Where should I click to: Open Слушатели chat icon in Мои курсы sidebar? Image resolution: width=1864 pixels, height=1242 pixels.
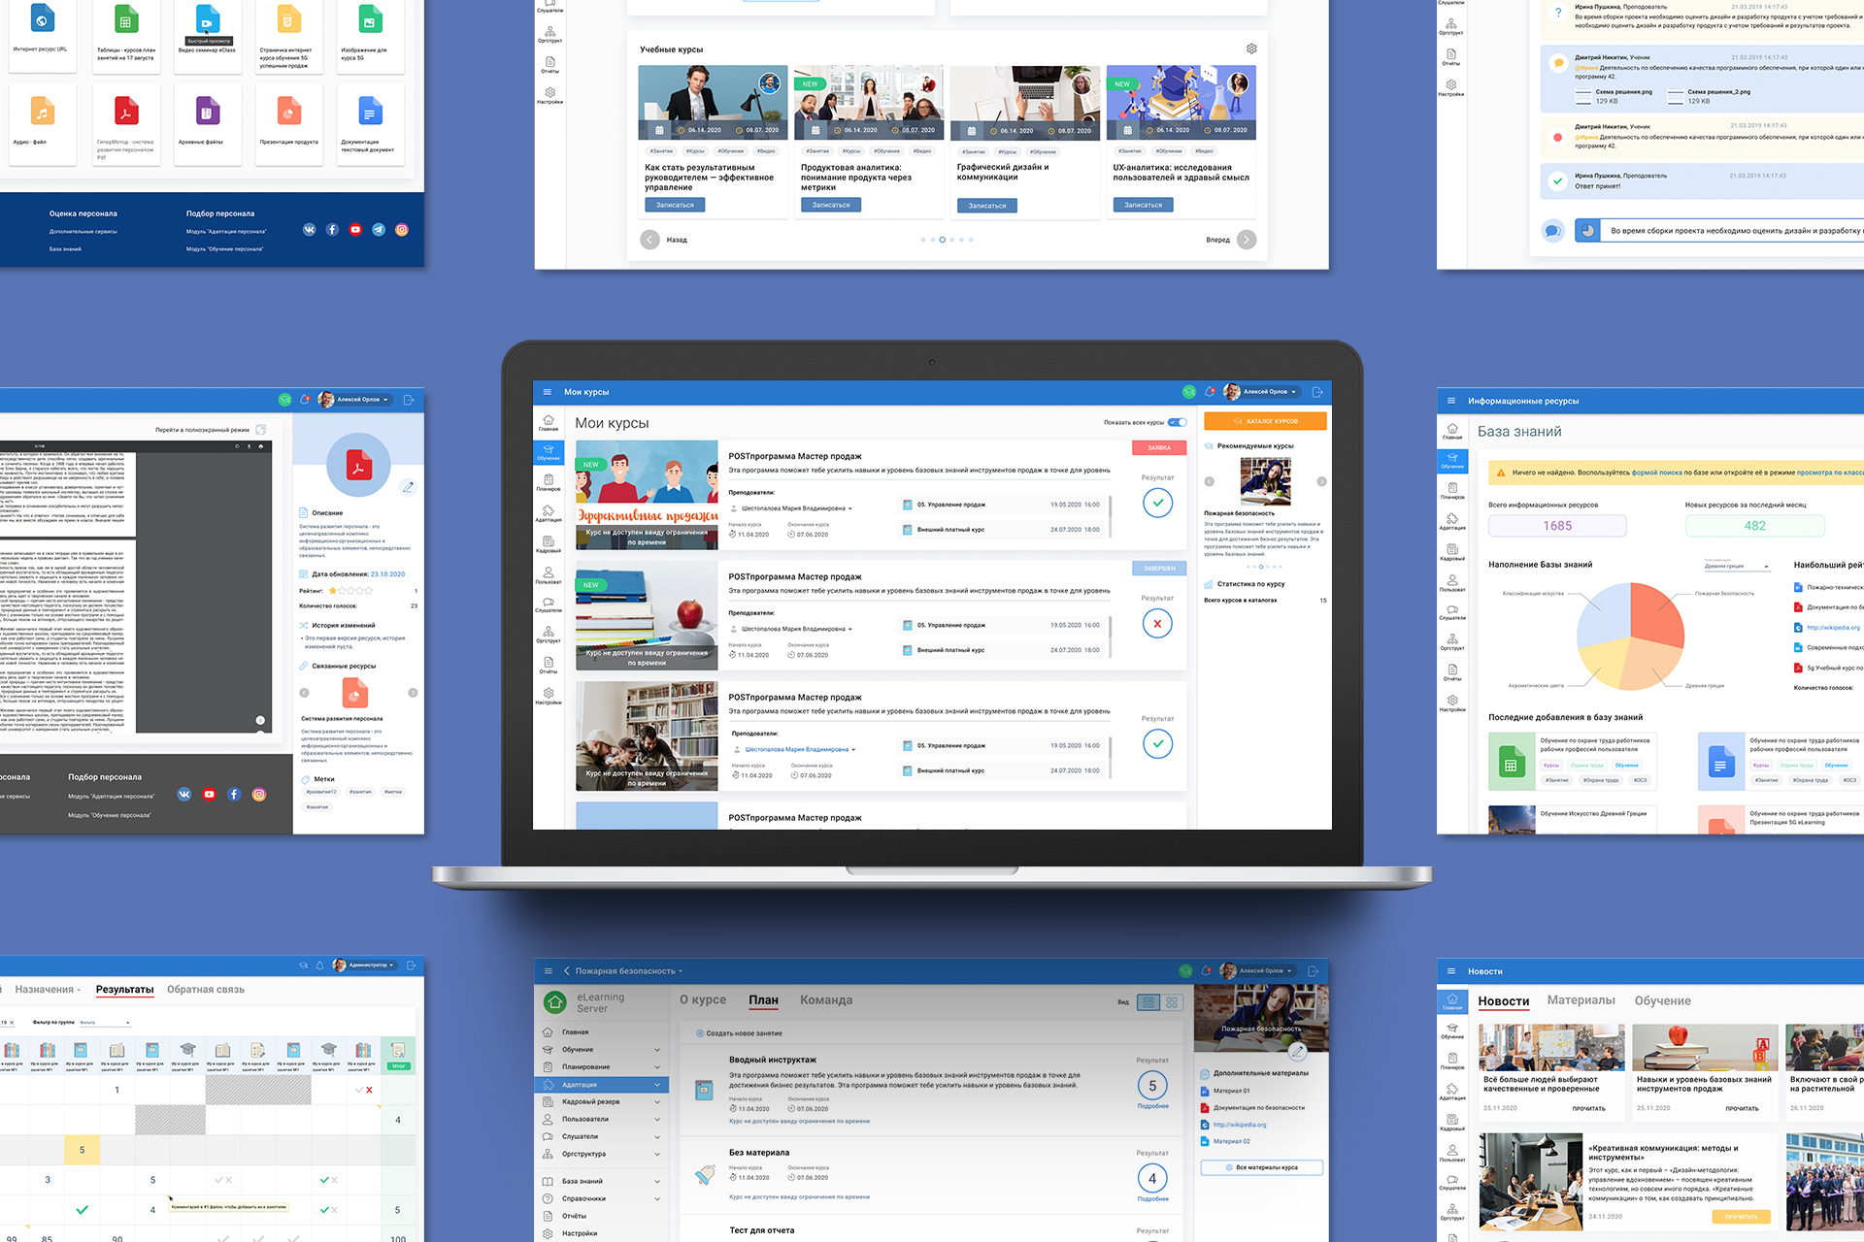549,605
